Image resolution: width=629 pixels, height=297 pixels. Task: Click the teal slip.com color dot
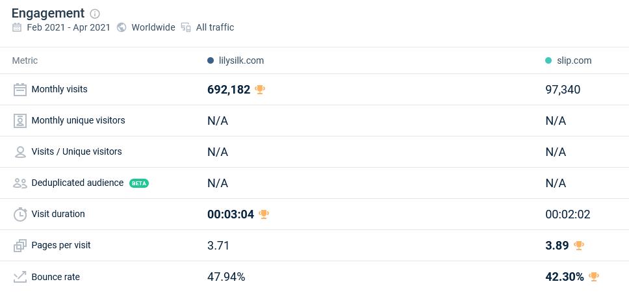(548, 60)
